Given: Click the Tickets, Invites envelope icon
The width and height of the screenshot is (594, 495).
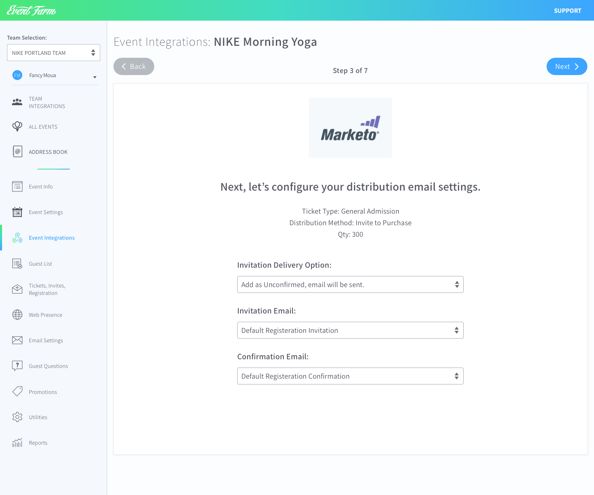Looking at the screenshot, I should click(17, 289).
